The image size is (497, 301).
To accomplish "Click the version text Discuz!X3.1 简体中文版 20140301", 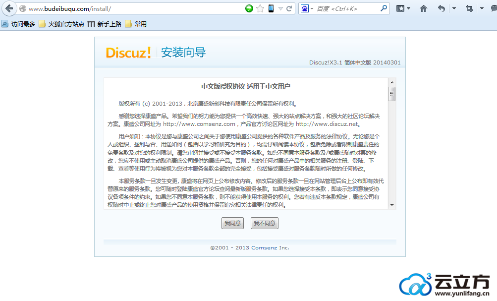I will pyautogui.click(x=355, y=62).
